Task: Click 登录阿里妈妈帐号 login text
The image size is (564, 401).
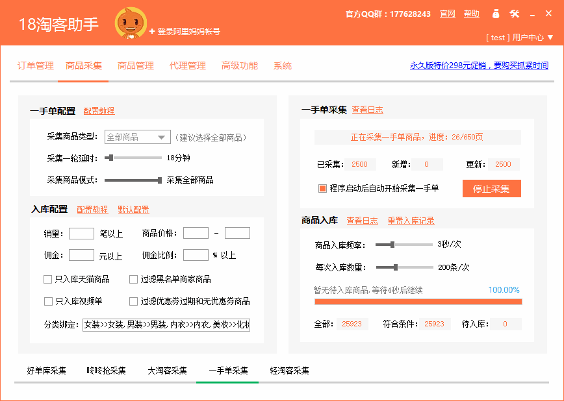Action: pyautogui.click(x=188, y=32)
